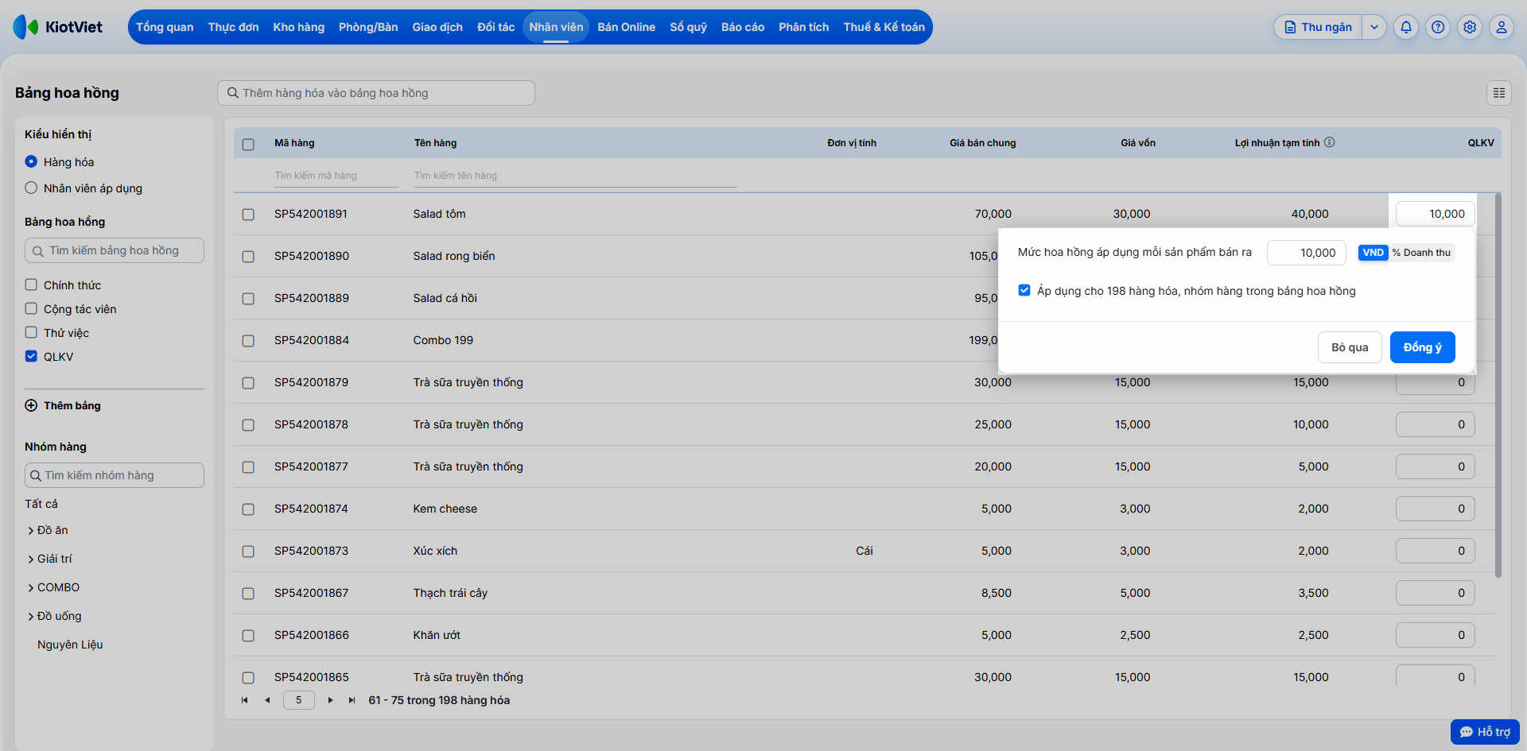Viewport: 1527px width, 751px height.
Task: Open the dropdown arrow beside Thu ngân
Action: click(1374, 27)
